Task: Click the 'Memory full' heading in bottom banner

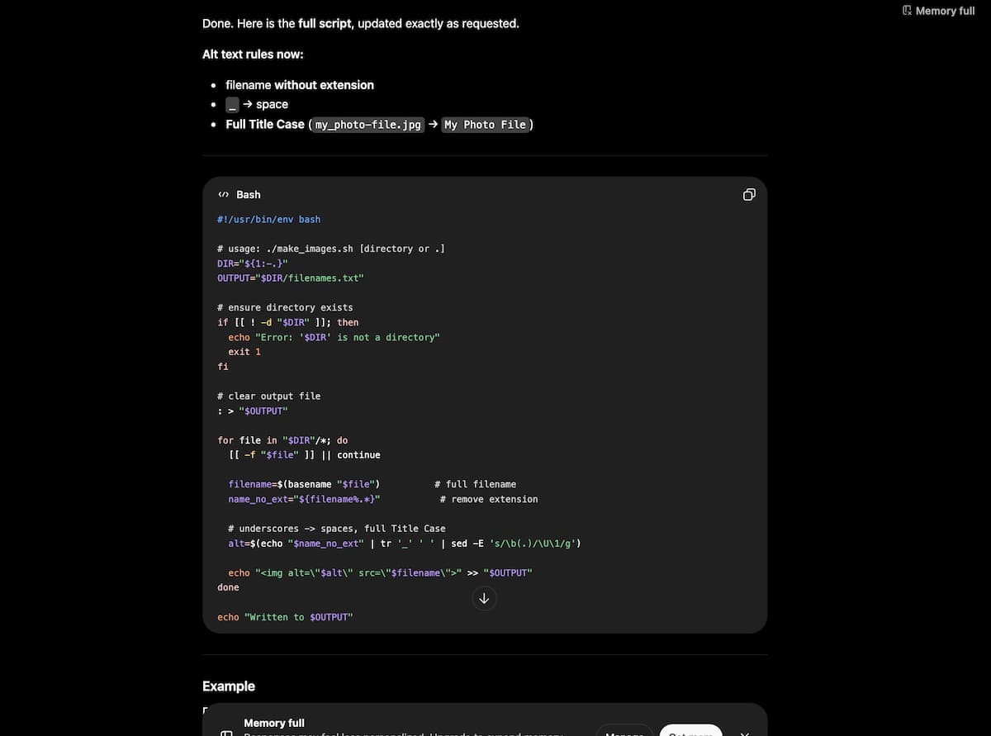Action: (274, 723)
